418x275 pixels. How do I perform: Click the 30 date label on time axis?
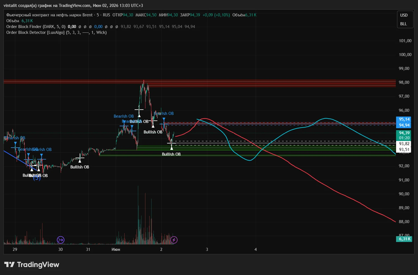[61, 249]
